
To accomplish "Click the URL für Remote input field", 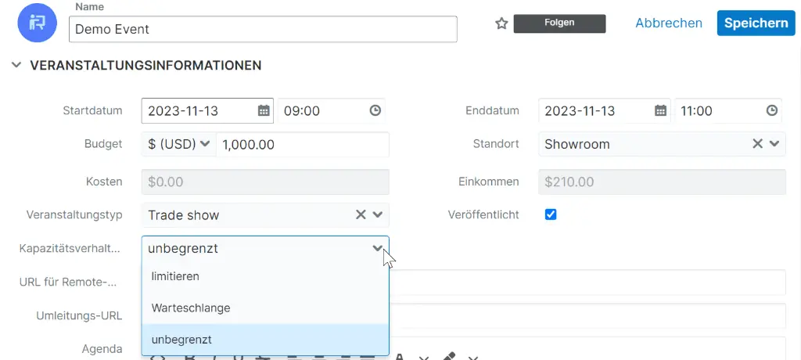I will 587,283.
